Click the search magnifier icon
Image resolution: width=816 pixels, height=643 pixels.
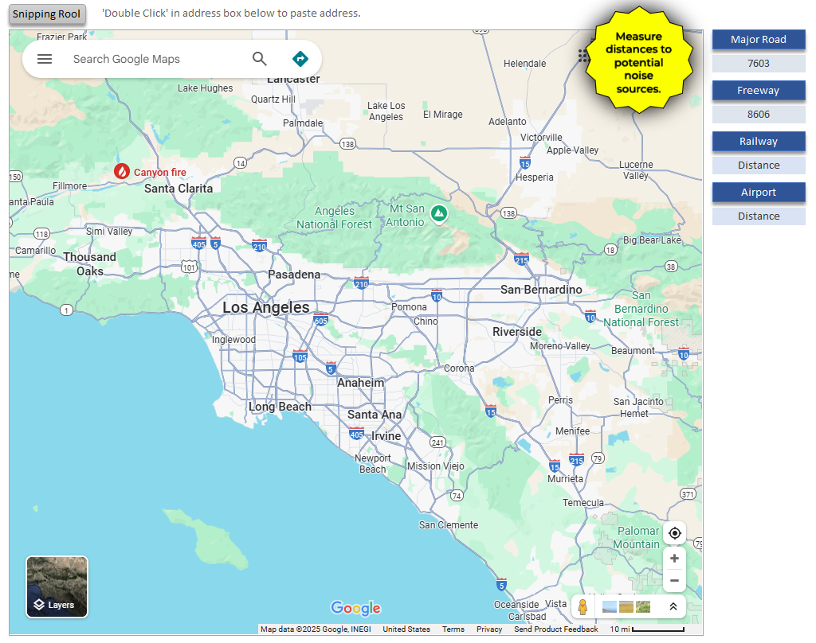click(x=259, y=59)
